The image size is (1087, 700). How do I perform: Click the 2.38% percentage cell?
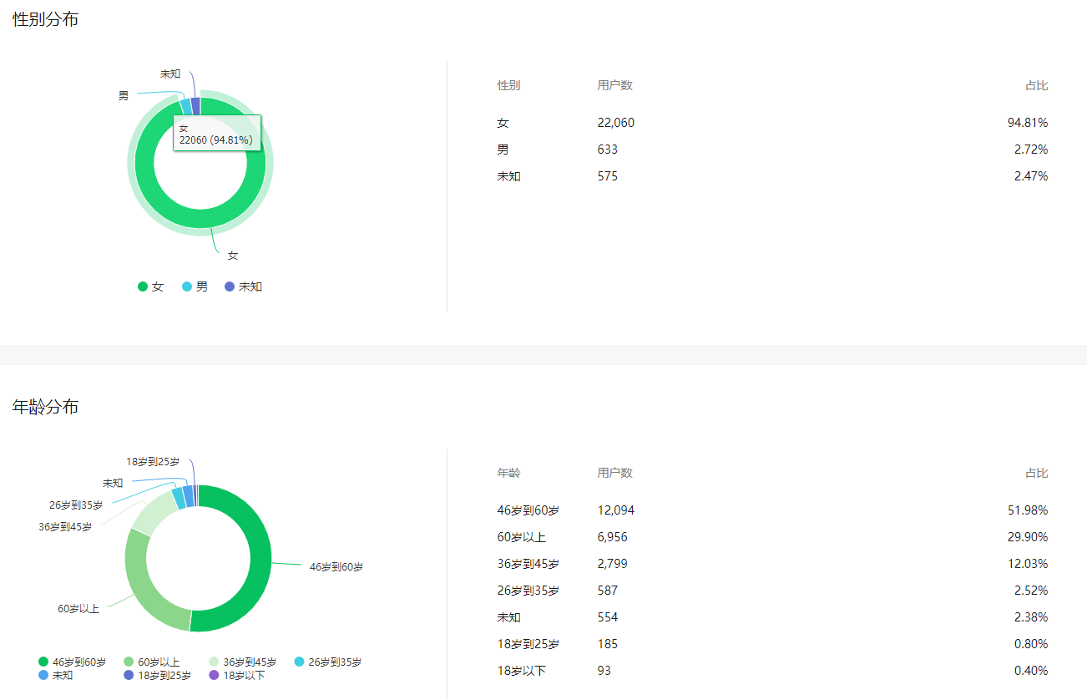[1031, 617]
